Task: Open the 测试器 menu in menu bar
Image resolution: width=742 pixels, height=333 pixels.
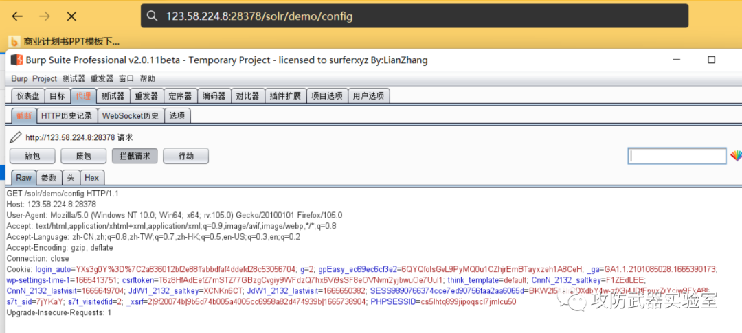Action: (74, 78)
